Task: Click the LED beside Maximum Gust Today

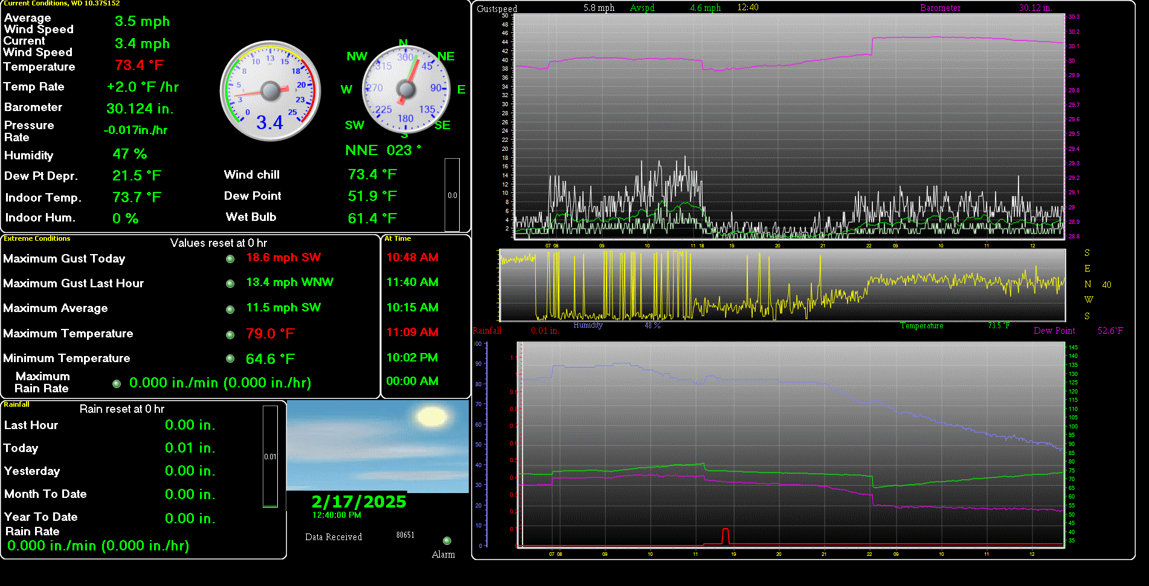Action: coord(230,259)
